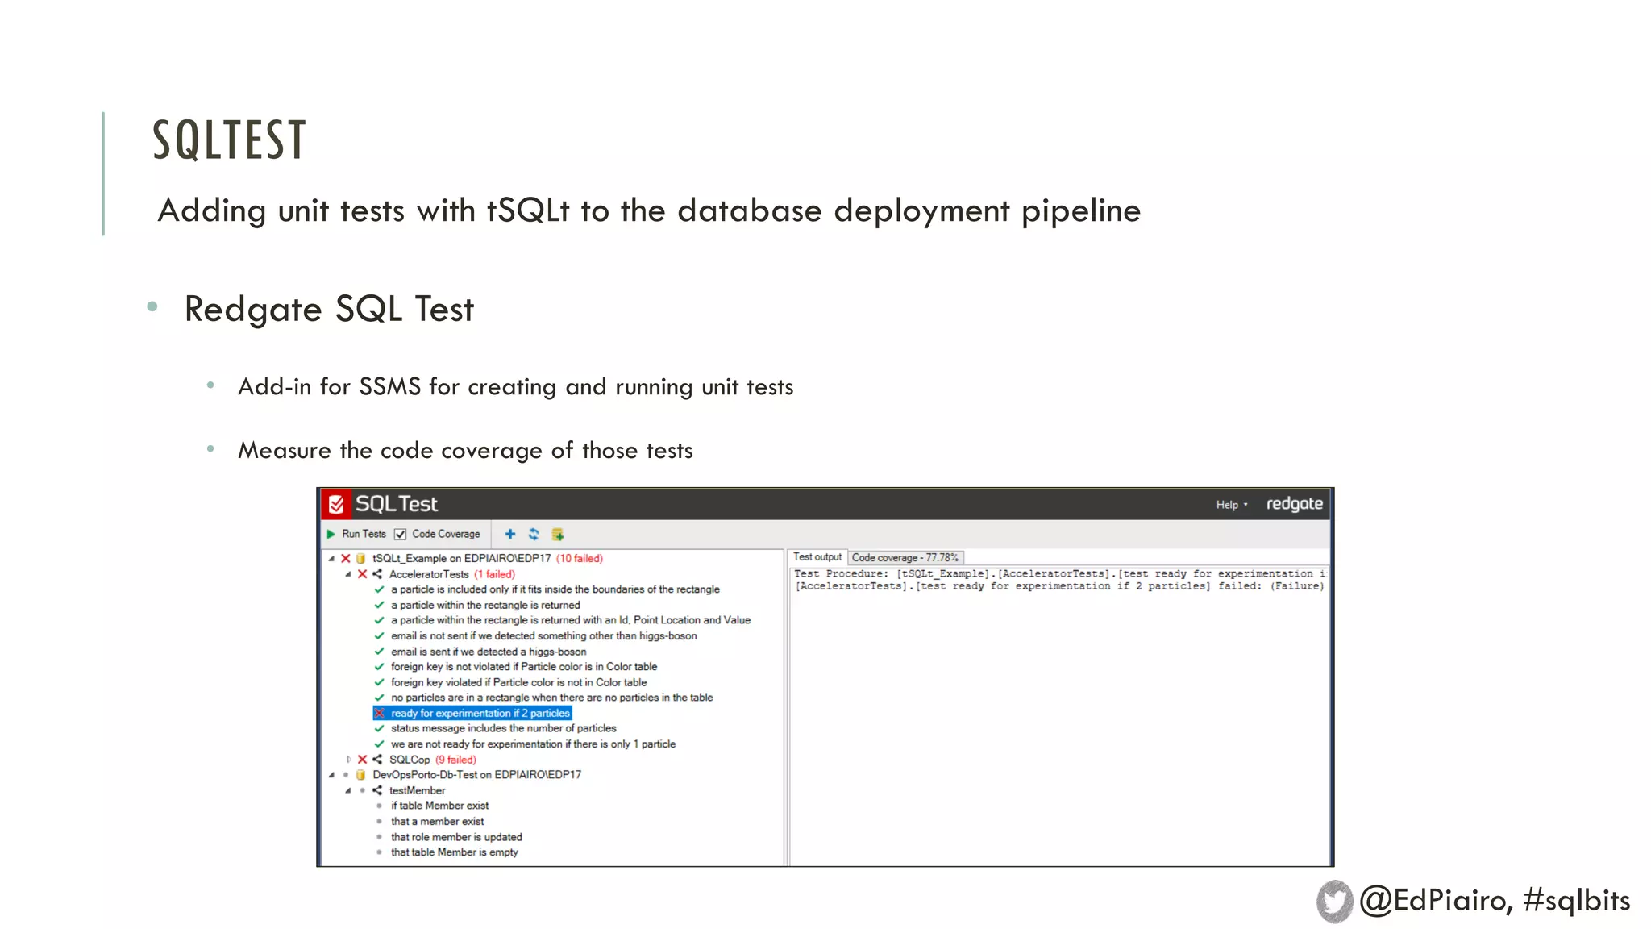This screenshot has height=929, width=1651.
Task: Select the SQLCop (9 failed) row
Action: pos(432,760)
